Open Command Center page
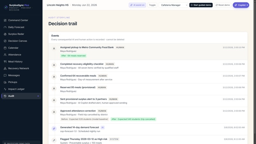This screenshot has height=144, width=256. pyautogui.click(x=21, y=20)
